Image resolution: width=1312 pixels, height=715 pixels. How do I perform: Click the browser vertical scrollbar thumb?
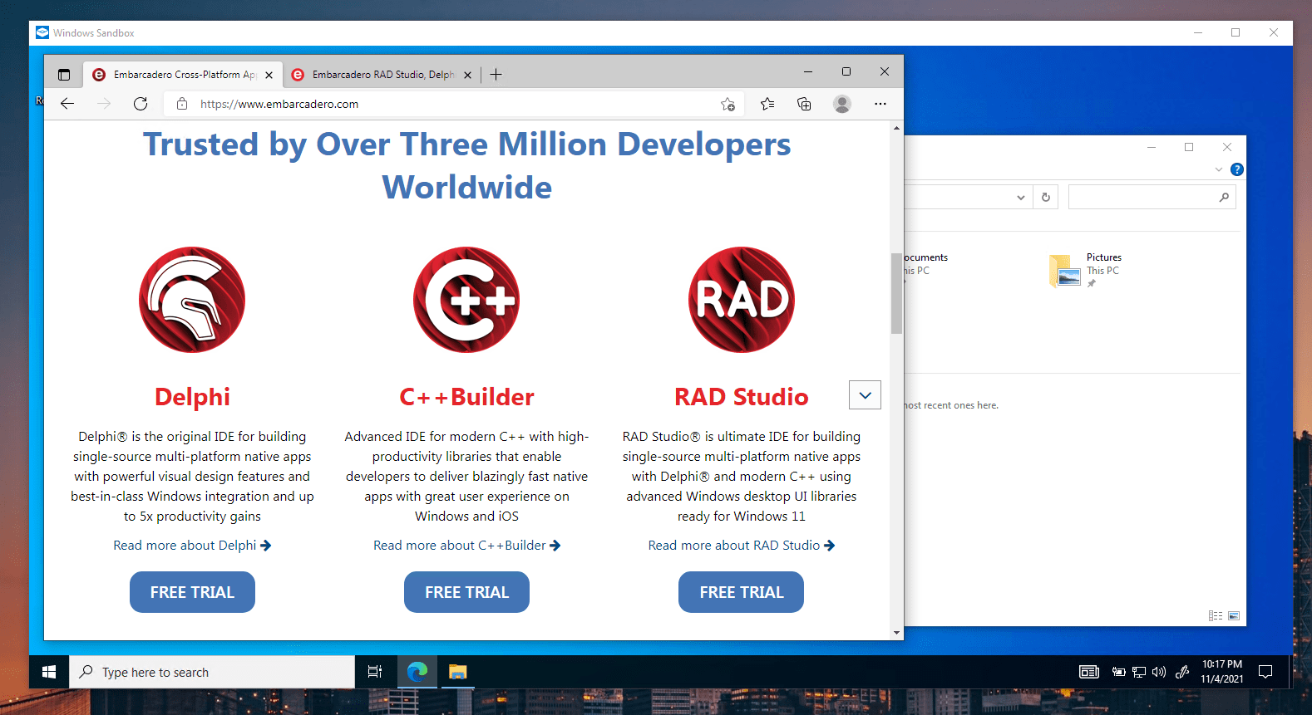click(x=896, y=292)
